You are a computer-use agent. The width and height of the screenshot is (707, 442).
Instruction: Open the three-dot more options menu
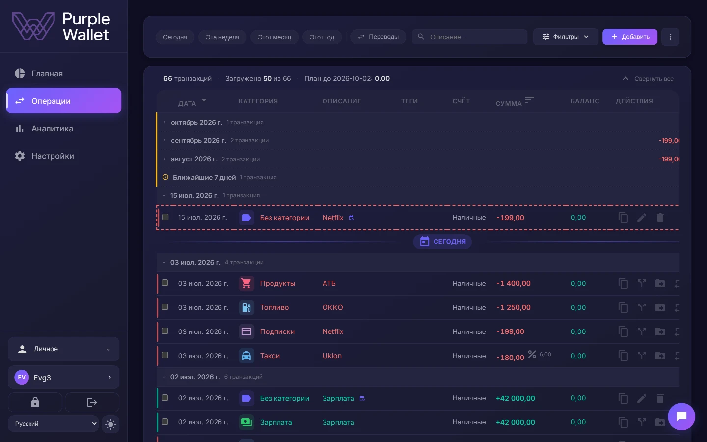click(670, 37)
